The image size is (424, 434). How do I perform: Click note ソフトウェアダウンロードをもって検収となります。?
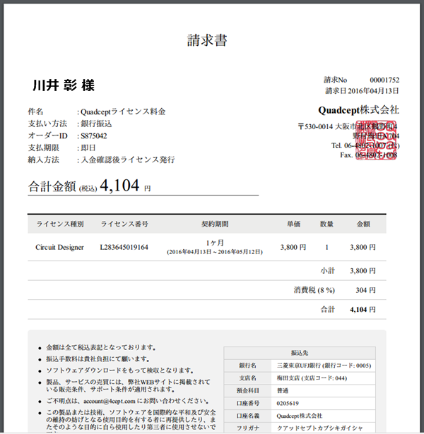pos(120,370)
